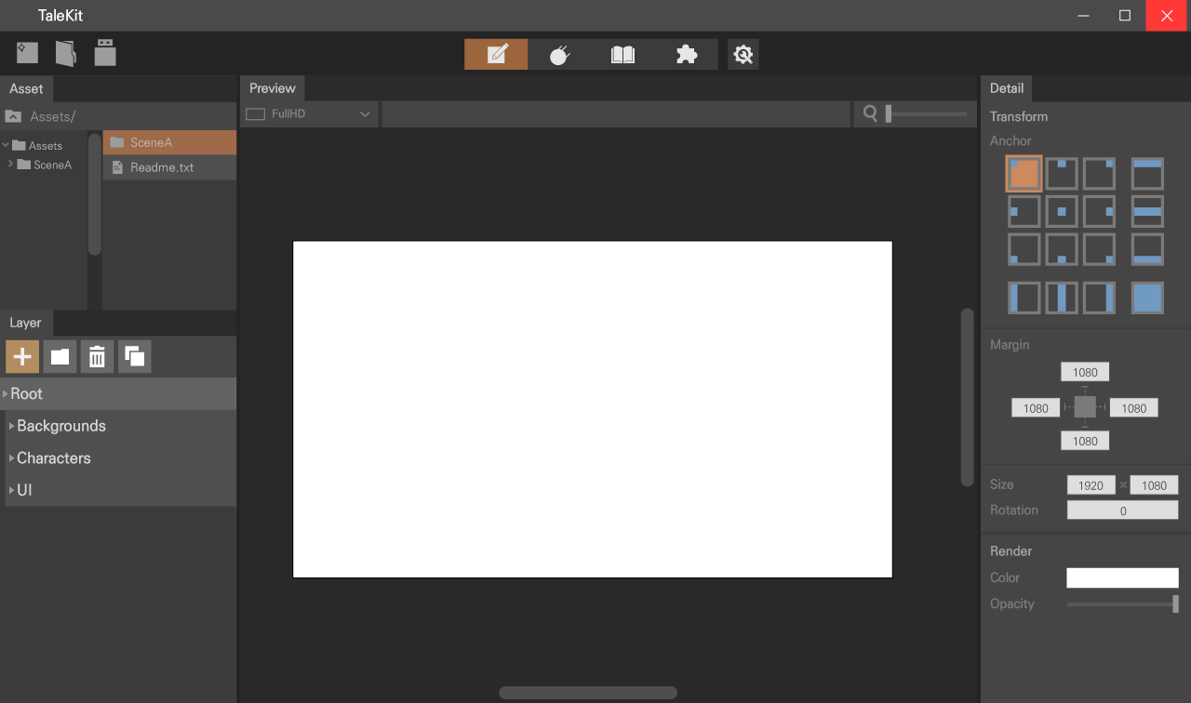The image size is (1191, 703).
Task: Open settings with the gear wrench icon
Action: point(743,55)
